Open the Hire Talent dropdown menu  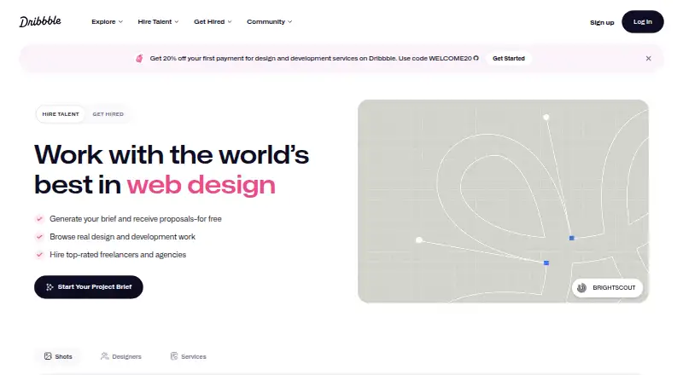click(158, 22)
